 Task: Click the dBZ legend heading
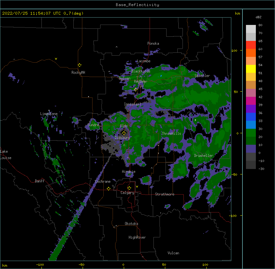pyautogui.click(x=258, y=17)
